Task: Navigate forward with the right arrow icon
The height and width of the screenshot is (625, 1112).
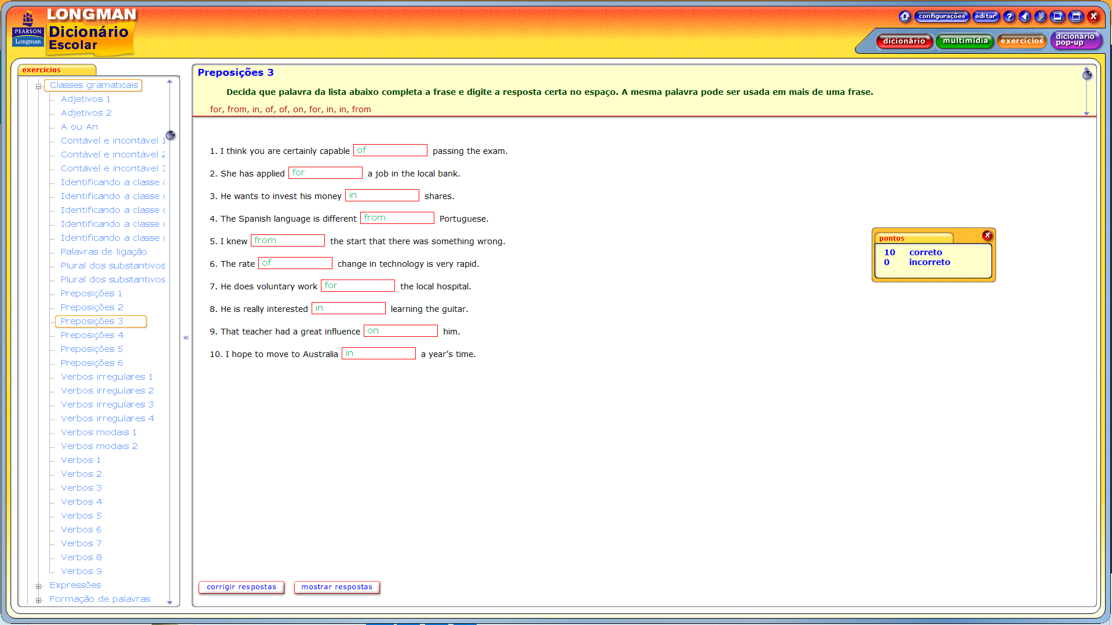Action: point(1040,17)
